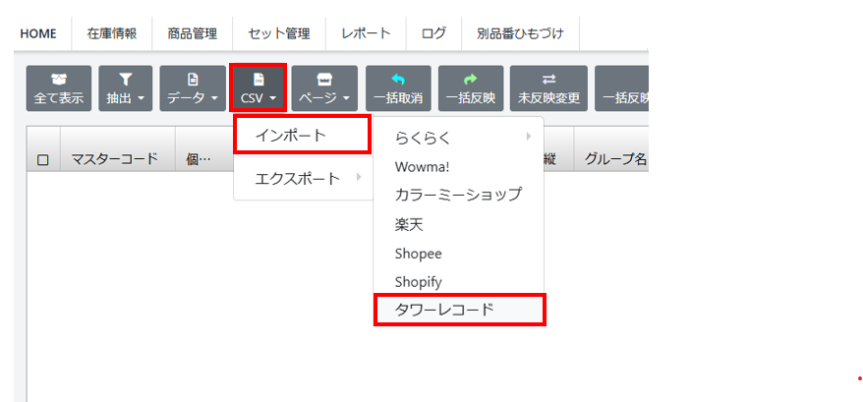Image resolution: width=863 pixels, height=402 pixels.
Task: Tick the select-all checkbox in table header
Action: pyautogui.click(x=42, y=160)
